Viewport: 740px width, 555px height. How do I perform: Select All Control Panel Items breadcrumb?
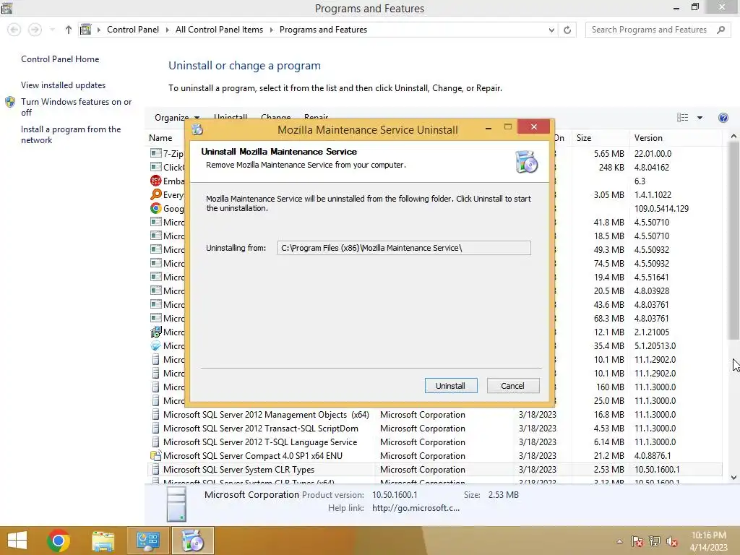(x=219, y=29)
